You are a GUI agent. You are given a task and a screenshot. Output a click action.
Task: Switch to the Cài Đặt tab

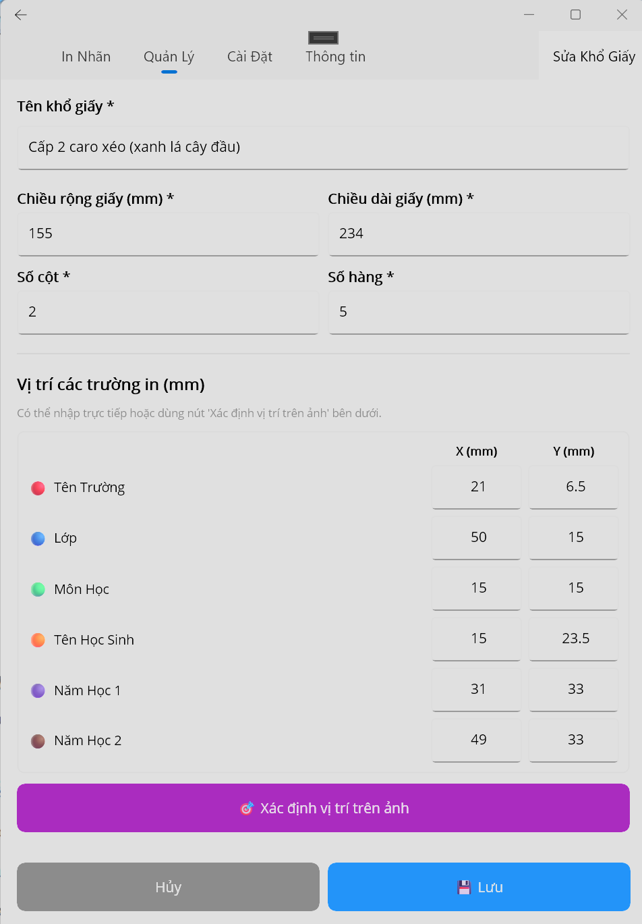click(250, 57)
